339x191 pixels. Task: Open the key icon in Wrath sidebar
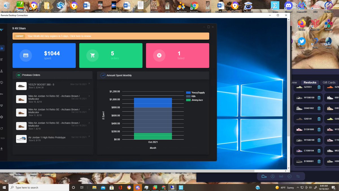[x=2, y=94]
